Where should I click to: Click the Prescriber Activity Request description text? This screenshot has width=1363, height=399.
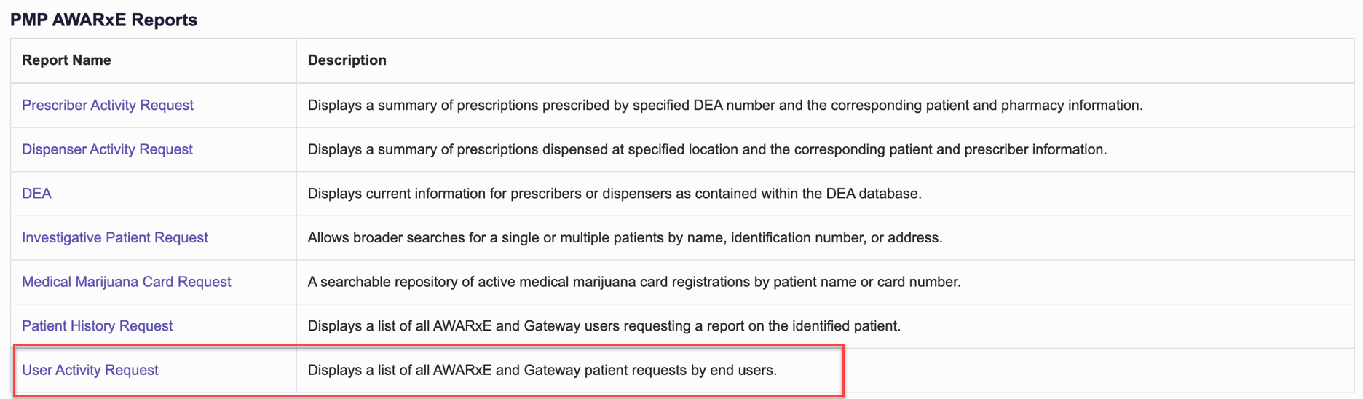[x=725, y=105]
